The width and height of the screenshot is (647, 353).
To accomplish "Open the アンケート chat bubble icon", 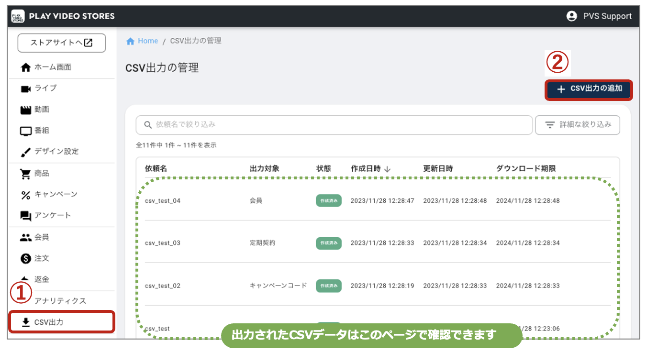I will (25, 216).
